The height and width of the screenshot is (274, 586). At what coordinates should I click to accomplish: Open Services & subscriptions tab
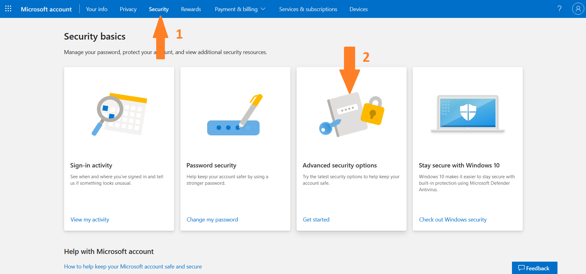click(308, 9)
